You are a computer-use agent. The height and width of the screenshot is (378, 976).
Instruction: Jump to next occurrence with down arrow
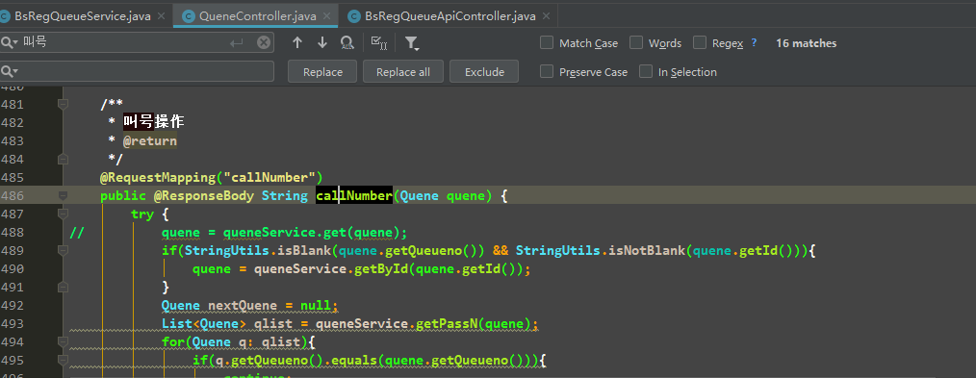(321, 42)
